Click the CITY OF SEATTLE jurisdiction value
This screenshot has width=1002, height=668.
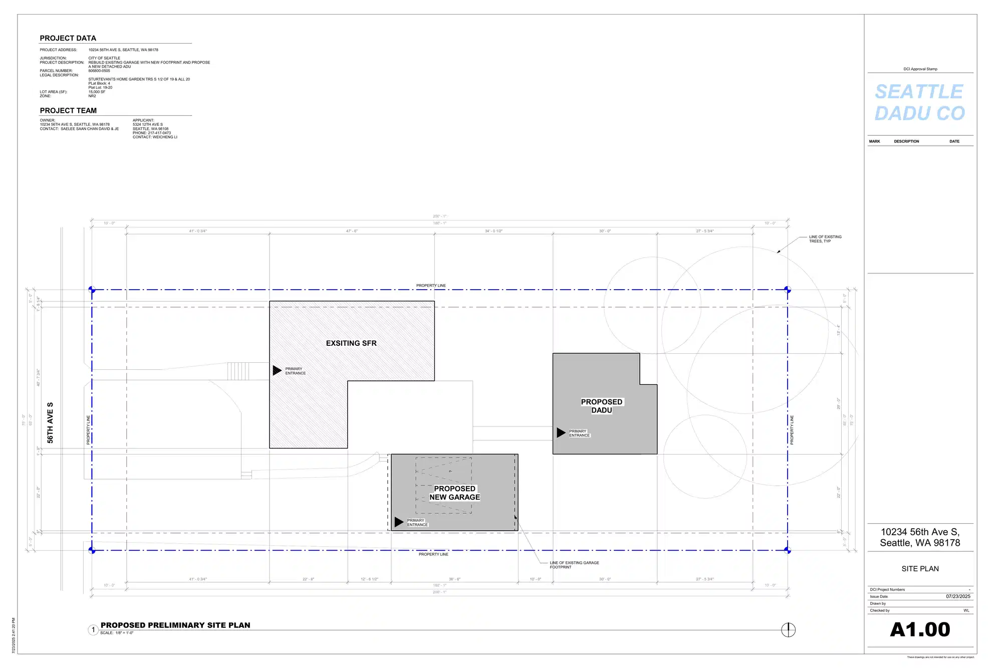click(104, 58)
